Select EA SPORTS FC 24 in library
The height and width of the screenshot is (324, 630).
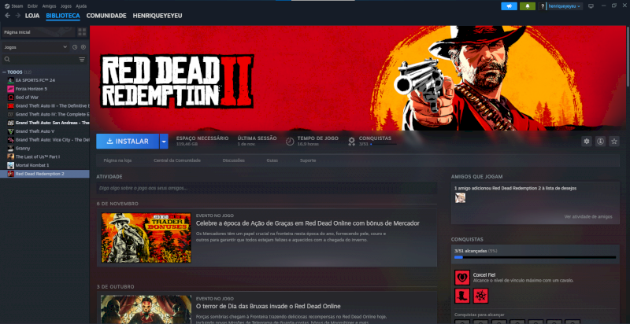click(x=45, y=80)
